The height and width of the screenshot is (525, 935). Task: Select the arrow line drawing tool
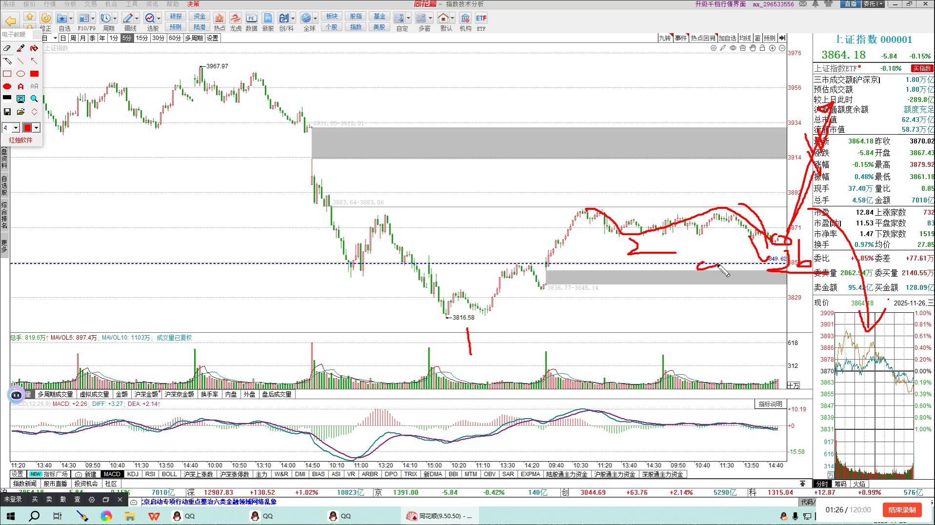point(34,61)
